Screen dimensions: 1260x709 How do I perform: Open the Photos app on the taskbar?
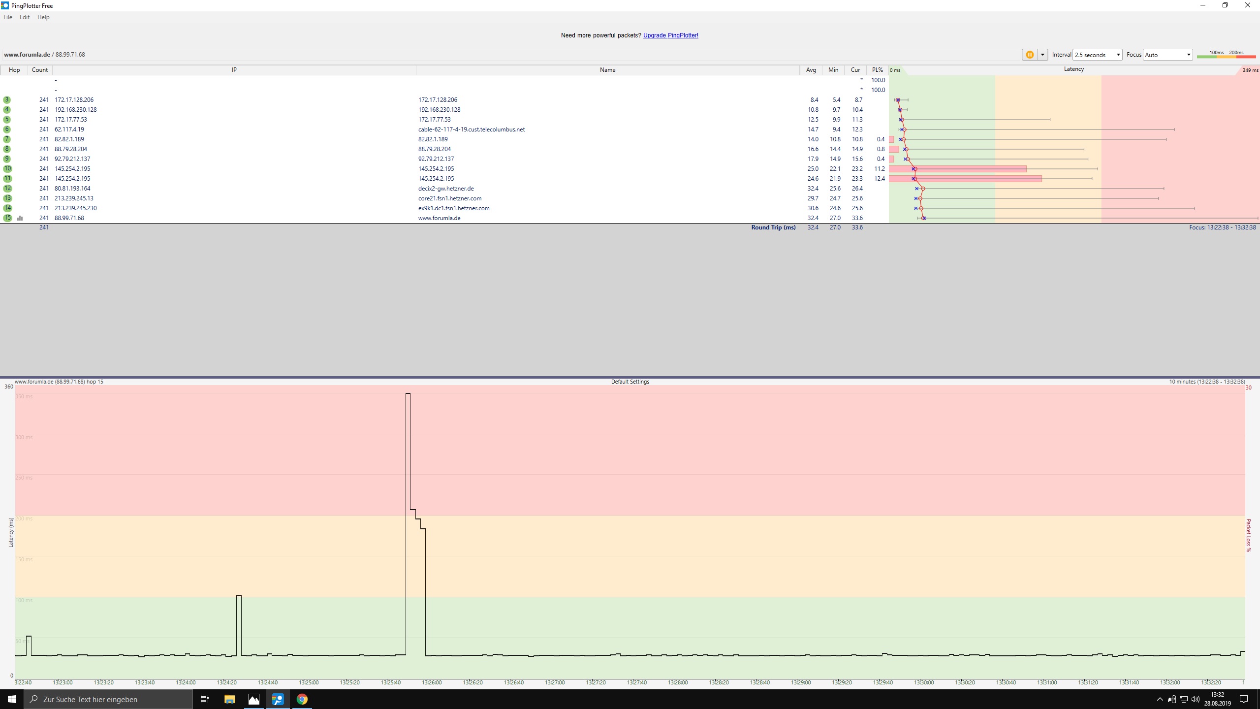(x=253, y=699)
